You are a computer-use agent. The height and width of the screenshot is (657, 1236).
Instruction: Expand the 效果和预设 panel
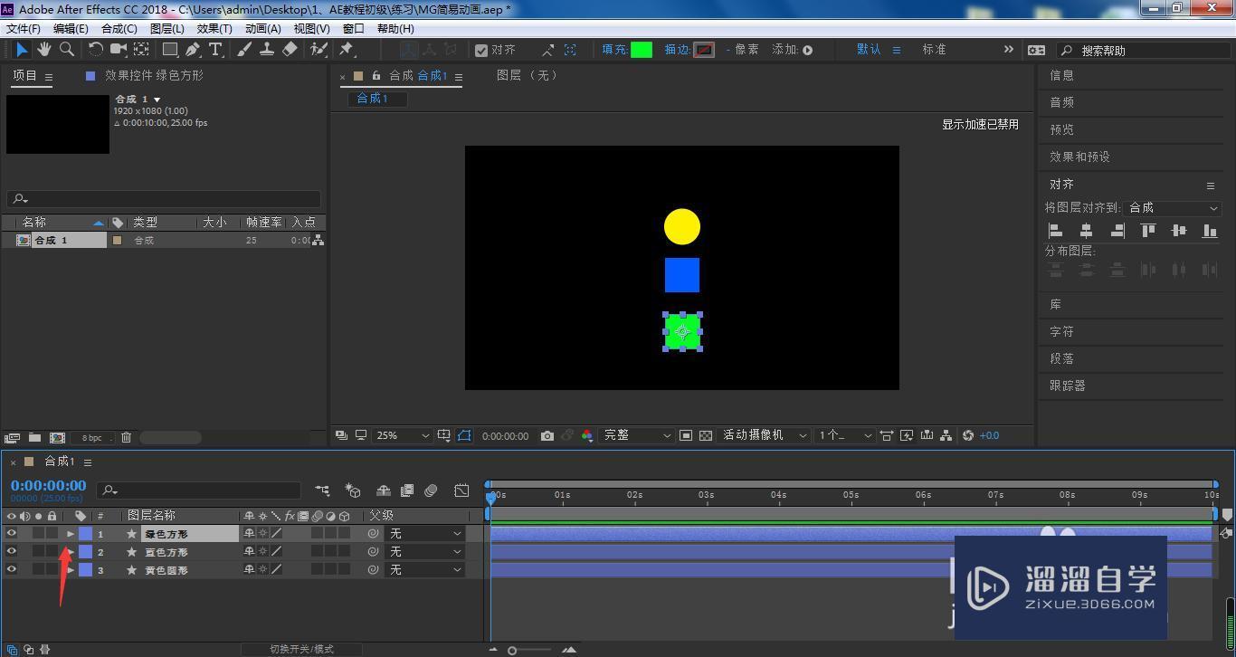tap(1079, 157)
